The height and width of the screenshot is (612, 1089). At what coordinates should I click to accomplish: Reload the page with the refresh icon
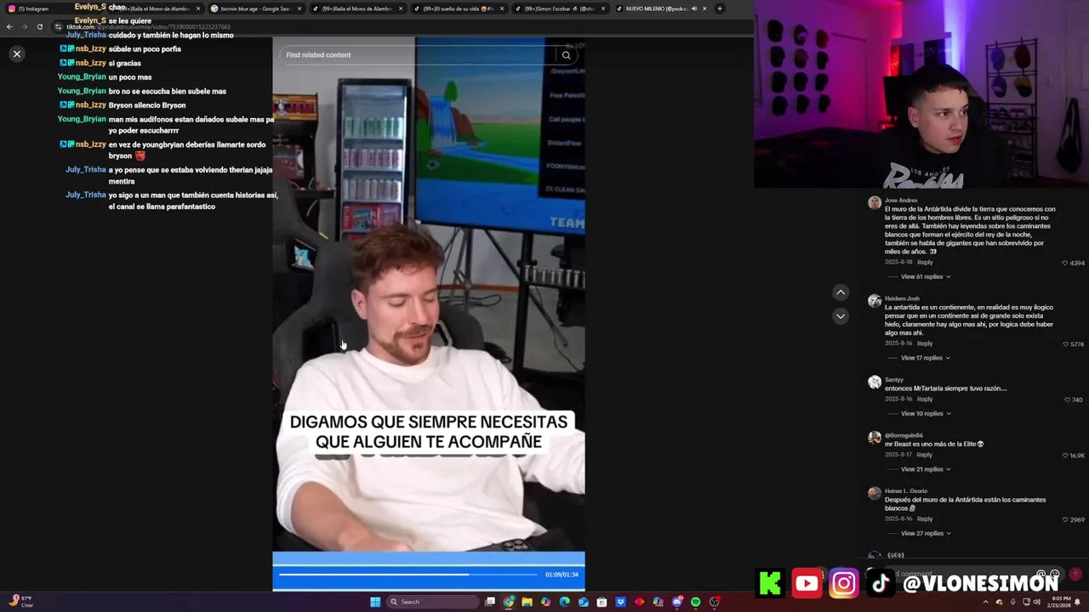[x=39, y=26]
